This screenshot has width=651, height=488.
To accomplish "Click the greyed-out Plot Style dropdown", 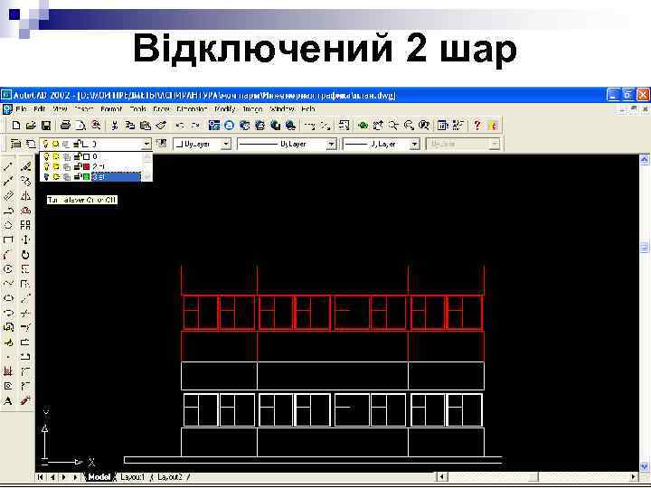I will click(x=463, y=144).
